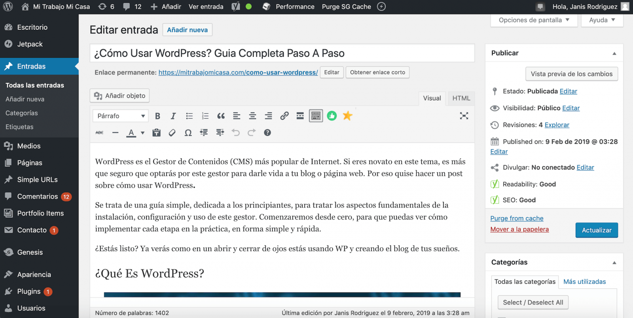
Task: Edit the Visibilidad setting
Action: coord(571,108)
